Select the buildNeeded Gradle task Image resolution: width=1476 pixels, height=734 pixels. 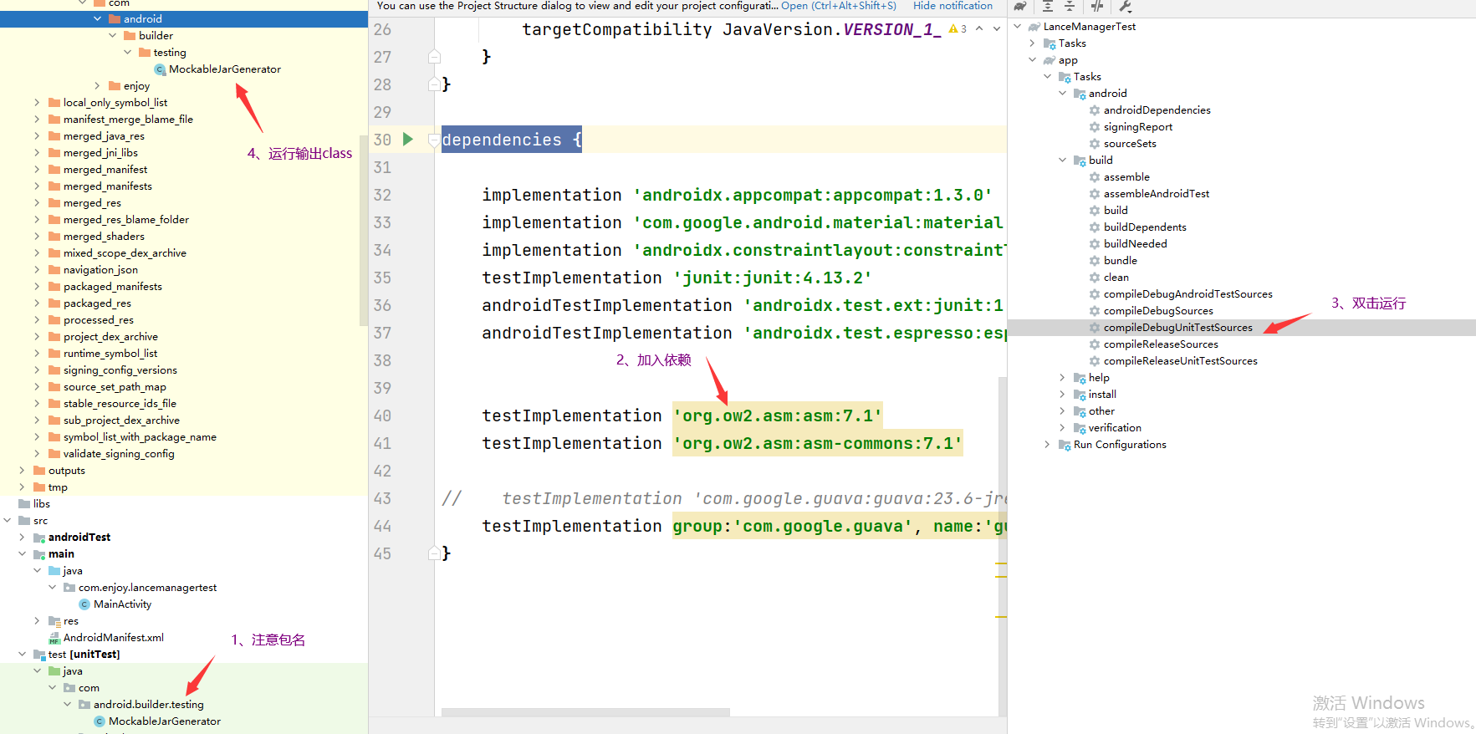click(1135, 244)
